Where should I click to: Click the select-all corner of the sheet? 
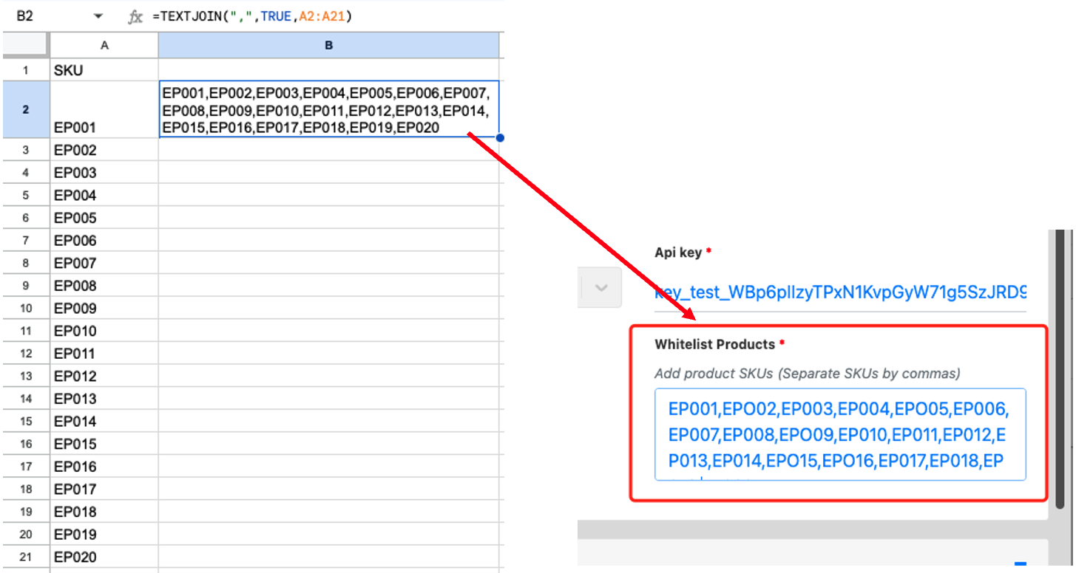pos(25,45)
